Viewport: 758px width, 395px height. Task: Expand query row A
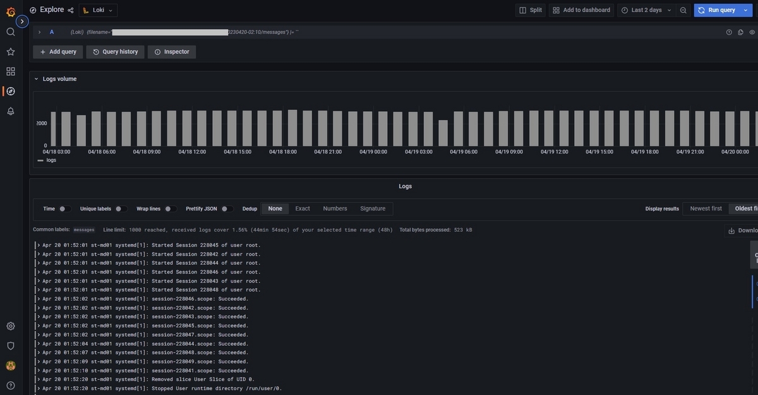tap(39, 32)
